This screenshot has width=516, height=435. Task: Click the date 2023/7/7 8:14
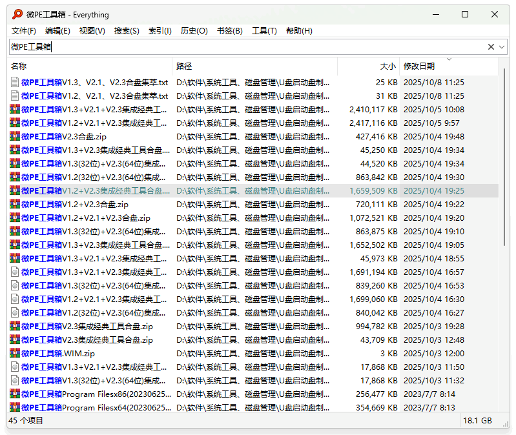point(429,394)
